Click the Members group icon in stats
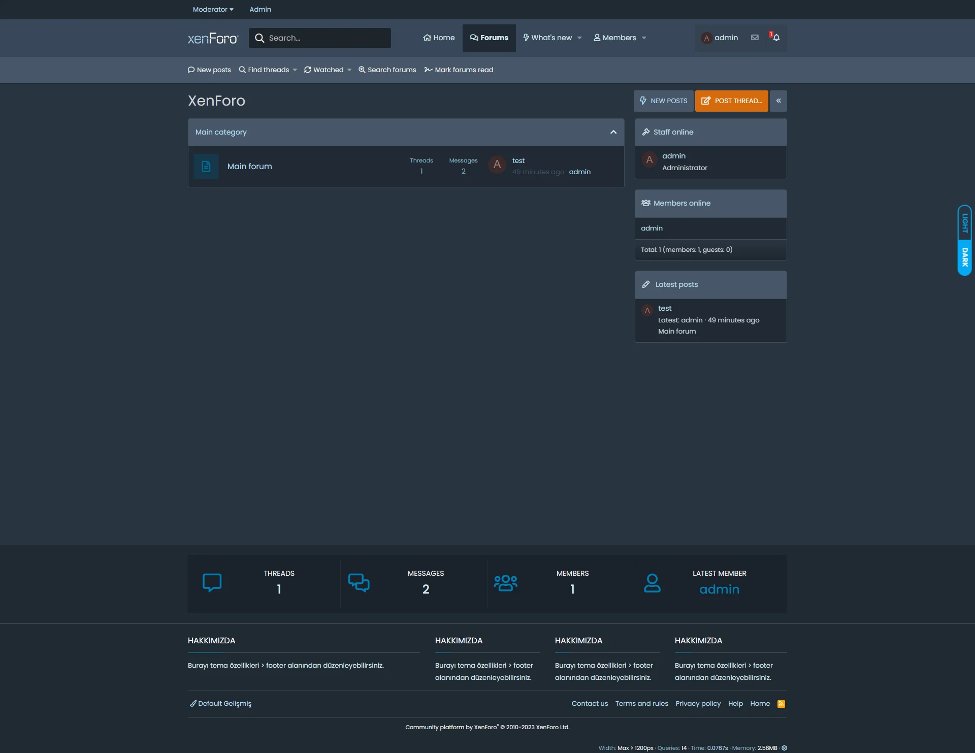The width and height of the screenshot is (975, 753). [505, 582]
